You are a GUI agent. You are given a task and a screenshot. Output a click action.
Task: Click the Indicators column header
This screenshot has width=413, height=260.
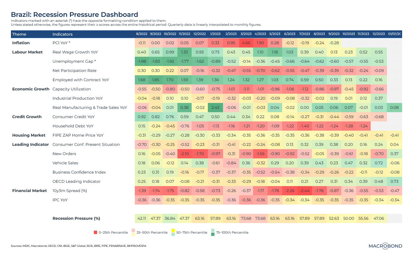pos(62,34)
